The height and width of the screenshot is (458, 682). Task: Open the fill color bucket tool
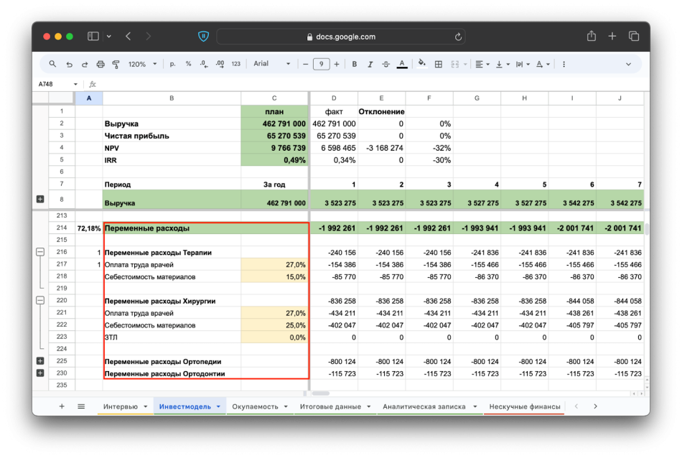pyautogui.click(x=421, y=64)
